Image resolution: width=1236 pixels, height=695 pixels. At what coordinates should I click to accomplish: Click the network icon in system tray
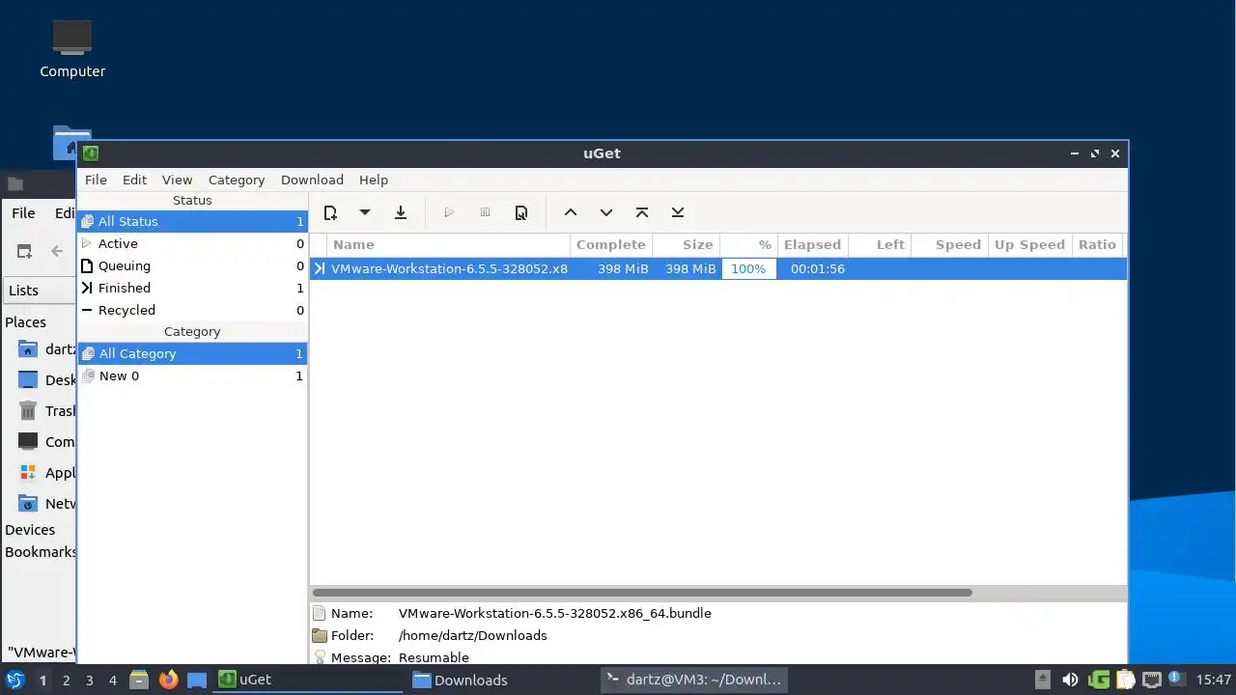1152,680
